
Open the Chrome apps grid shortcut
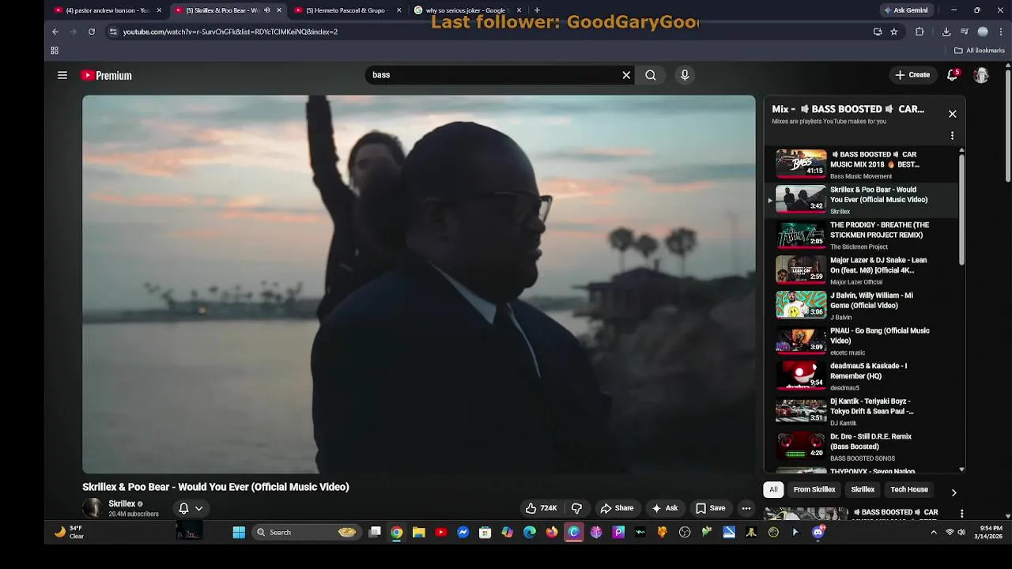pyautogui.click(x=55, y=51)
